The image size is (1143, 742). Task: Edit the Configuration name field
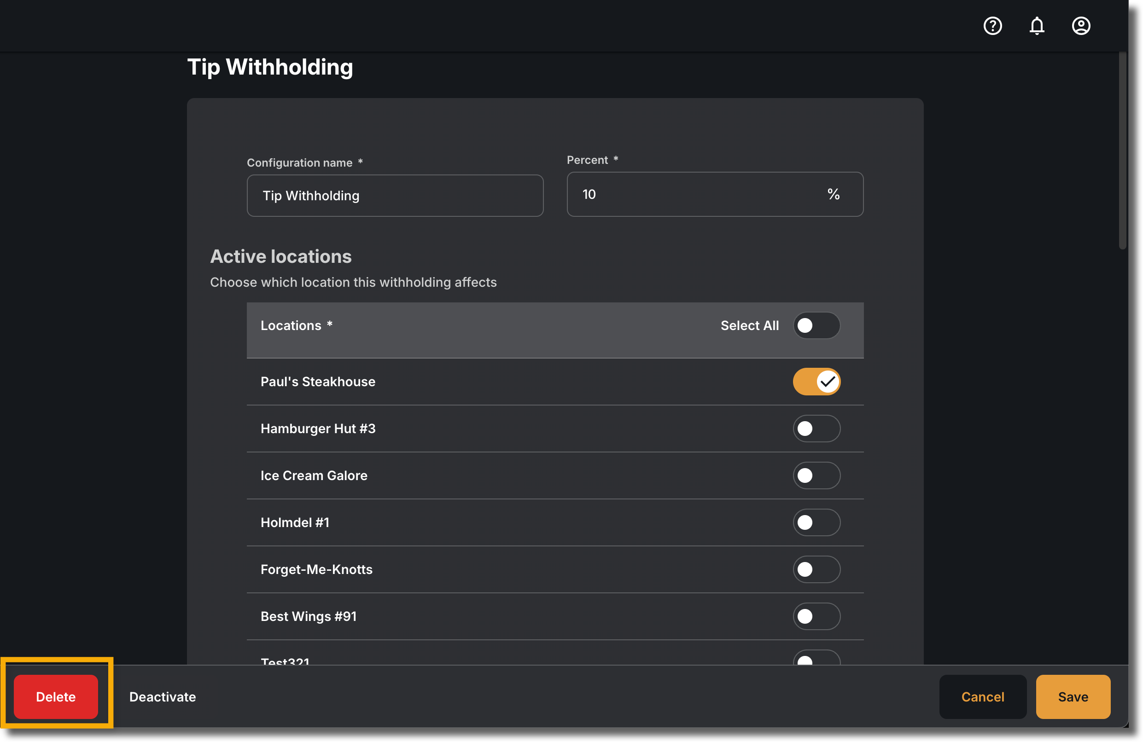click(395, 196)
